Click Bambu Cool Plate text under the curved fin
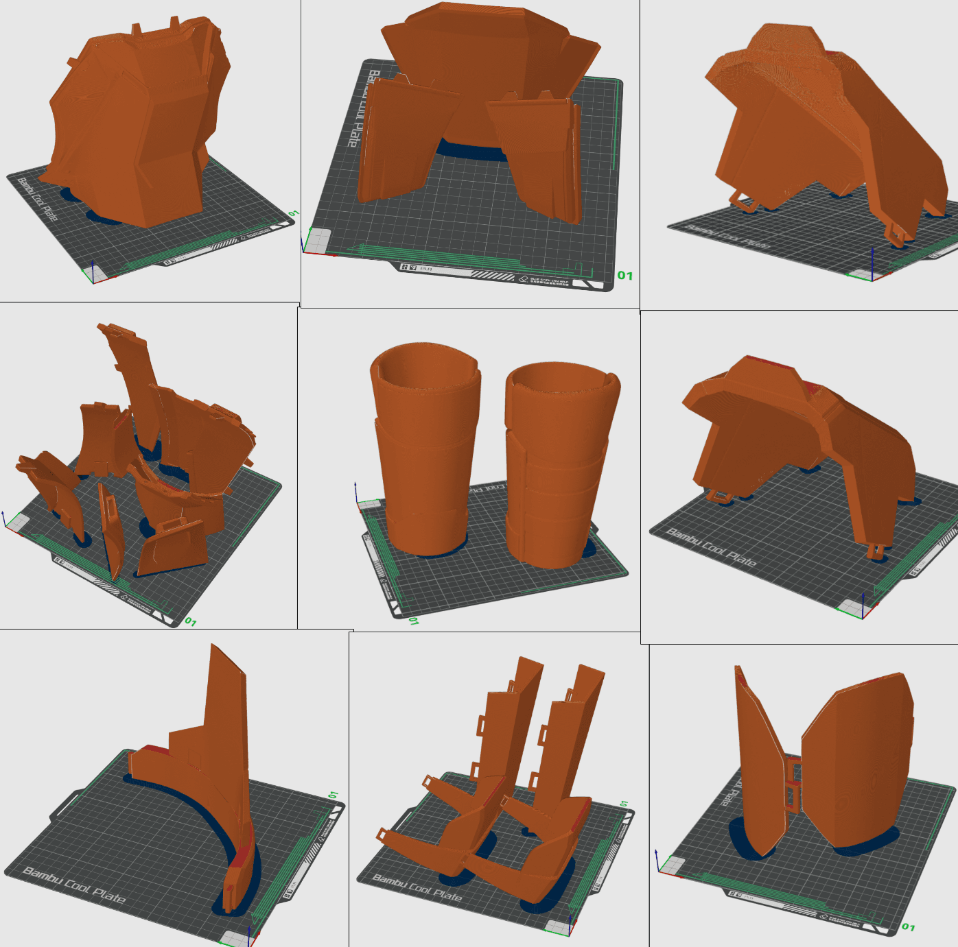Image resolution: width=958 pixels, height=947 pixels. [x=74, y=885]
